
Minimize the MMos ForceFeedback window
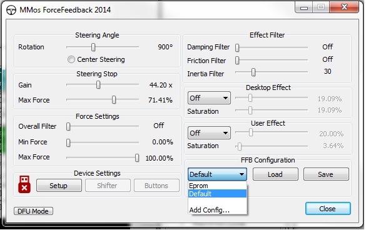[303, 7]
